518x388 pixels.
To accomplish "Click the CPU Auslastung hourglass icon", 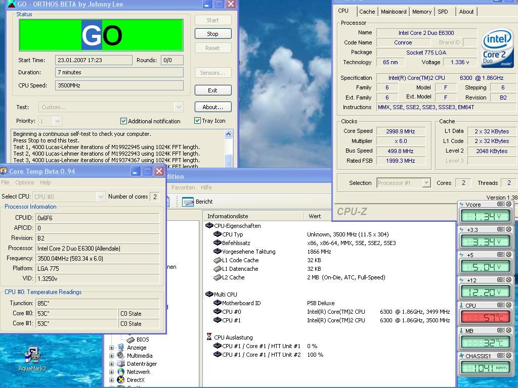I will (209, 337).
